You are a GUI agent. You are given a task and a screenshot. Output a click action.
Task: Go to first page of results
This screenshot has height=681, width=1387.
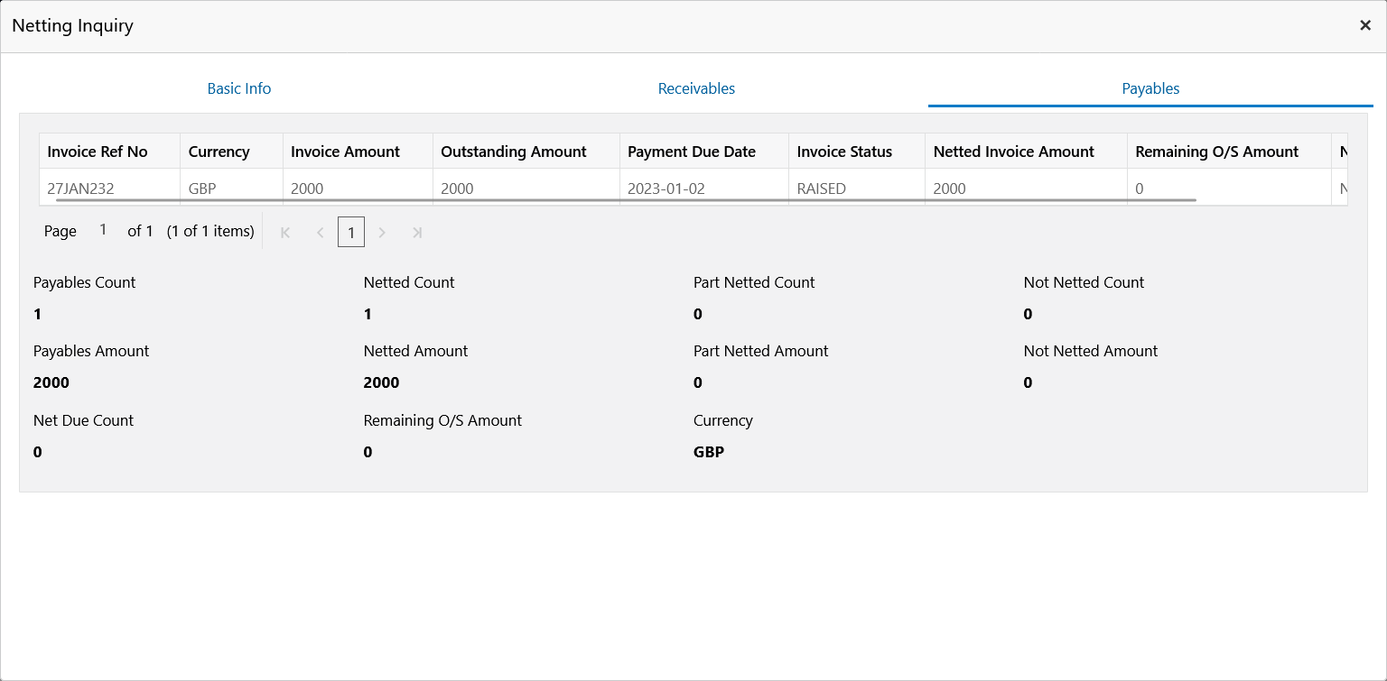285,233
